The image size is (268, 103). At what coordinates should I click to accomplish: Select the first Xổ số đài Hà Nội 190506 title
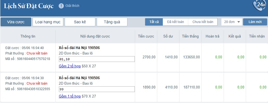[x=79, y=48]
